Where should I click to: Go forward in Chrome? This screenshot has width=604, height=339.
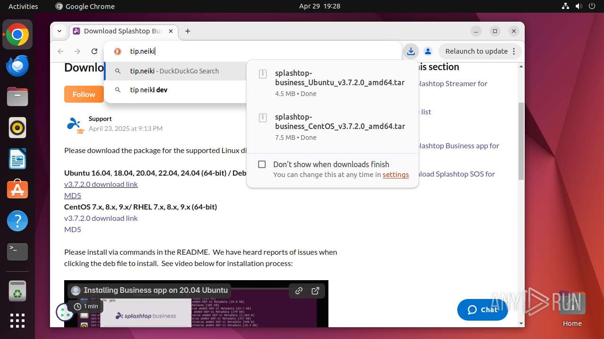coord(77,51)
